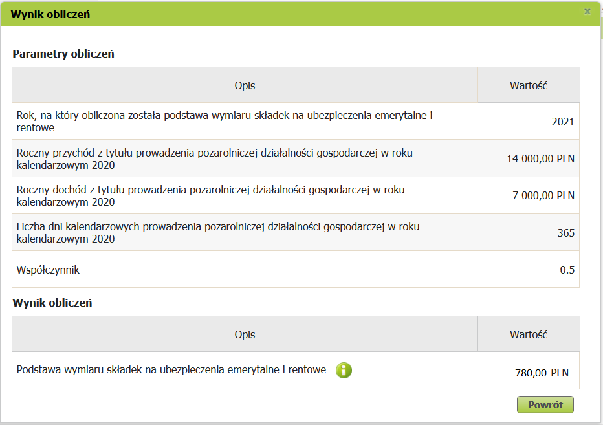
Task: Click the Opis header in parameters table
Action: (245, 85)
